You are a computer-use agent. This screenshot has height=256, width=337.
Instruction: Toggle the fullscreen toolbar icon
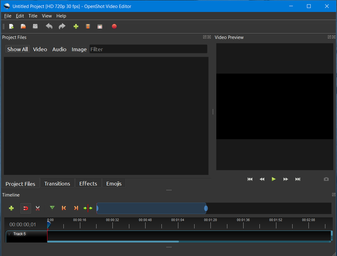tap(100, 26)
